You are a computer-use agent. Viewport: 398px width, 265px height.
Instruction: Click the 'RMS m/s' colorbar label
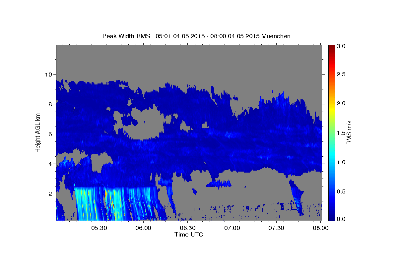[349, 132]
